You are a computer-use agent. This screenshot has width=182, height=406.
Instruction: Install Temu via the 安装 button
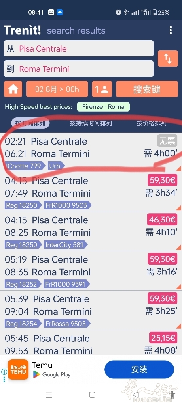139,369
